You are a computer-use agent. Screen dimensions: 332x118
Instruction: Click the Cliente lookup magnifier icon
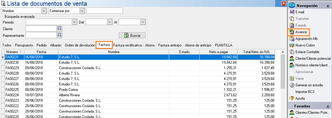(x=60, y=29)
